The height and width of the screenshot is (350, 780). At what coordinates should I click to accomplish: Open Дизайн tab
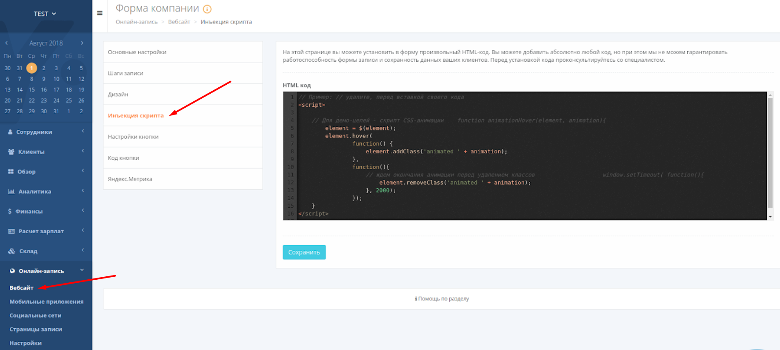click(x=183, y=95)
